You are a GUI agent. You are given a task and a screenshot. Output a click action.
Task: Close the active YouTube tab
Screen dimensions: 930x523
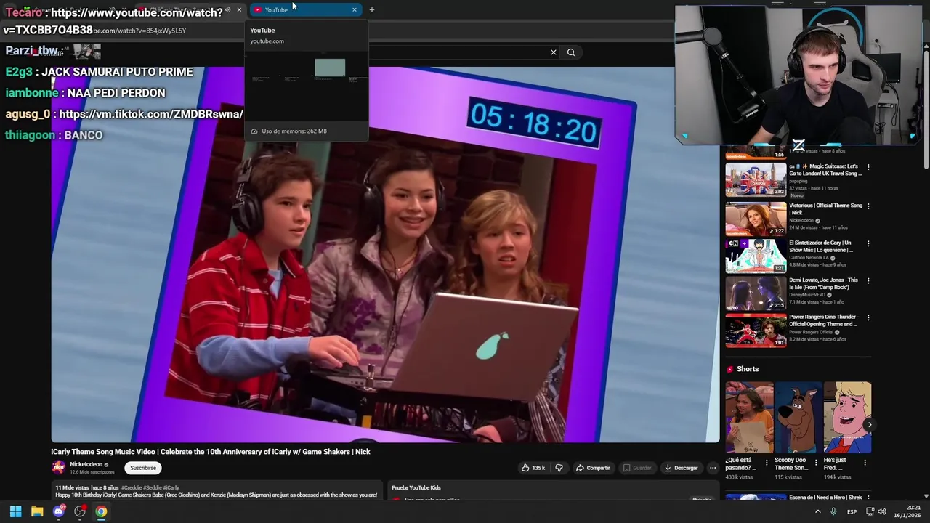pos(355,9)
